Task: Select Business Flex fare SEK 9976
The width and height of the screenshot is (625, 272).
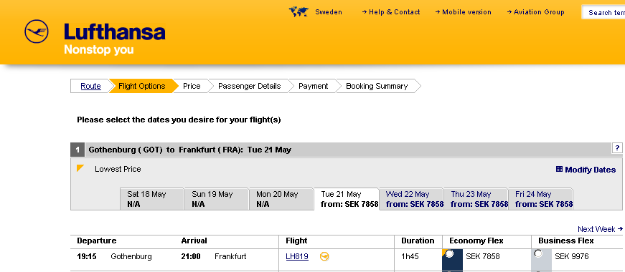Action: point(538,253)
